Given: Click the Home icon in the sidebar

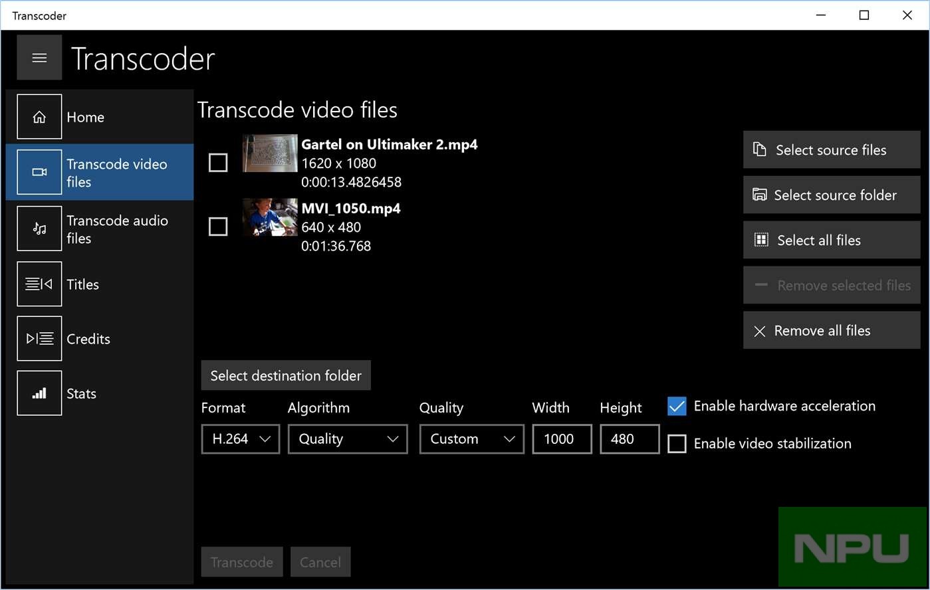Looking at the screenshot, I should 39,116.
